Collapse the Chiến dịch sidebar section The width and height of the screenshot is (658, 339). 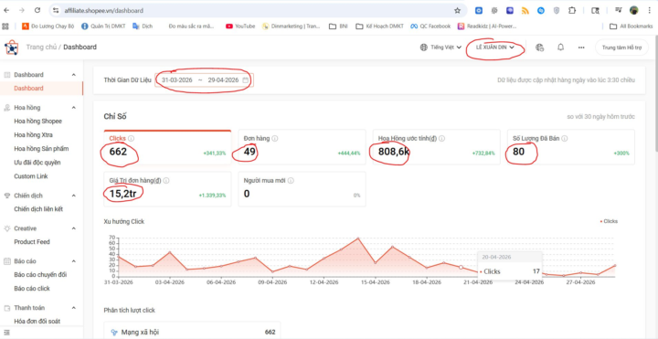(74, 196)
